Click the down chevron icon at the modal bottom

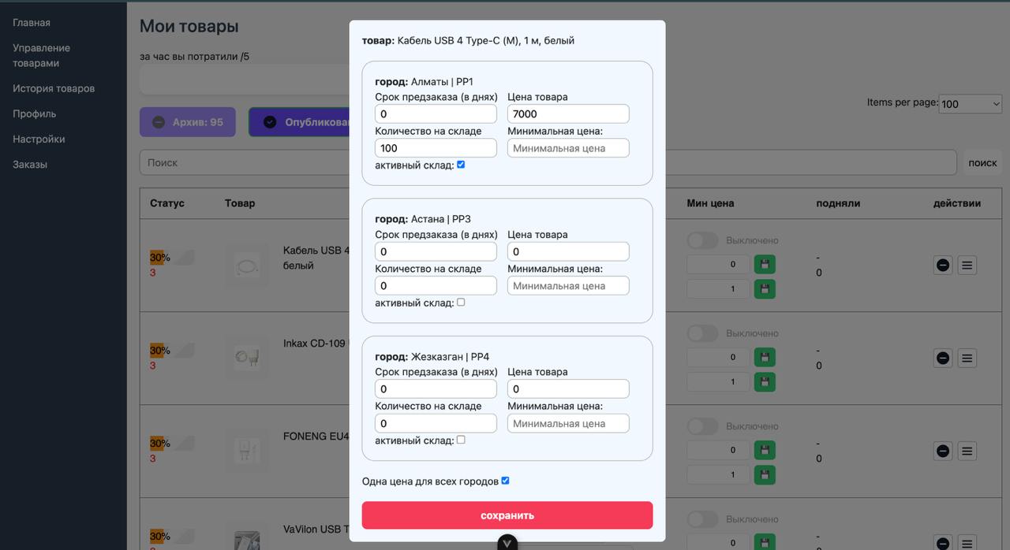(507, 543)
